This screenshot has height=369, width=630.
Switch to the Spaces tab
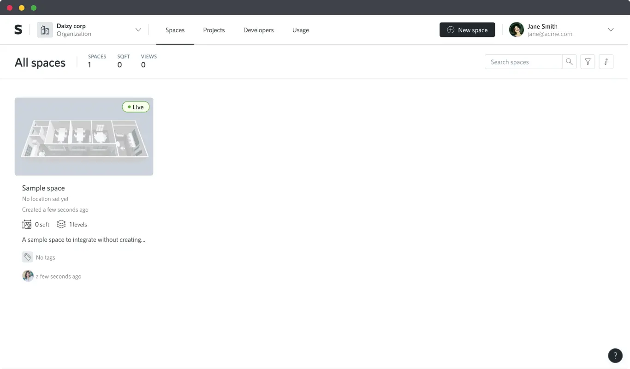coord(175,30)
